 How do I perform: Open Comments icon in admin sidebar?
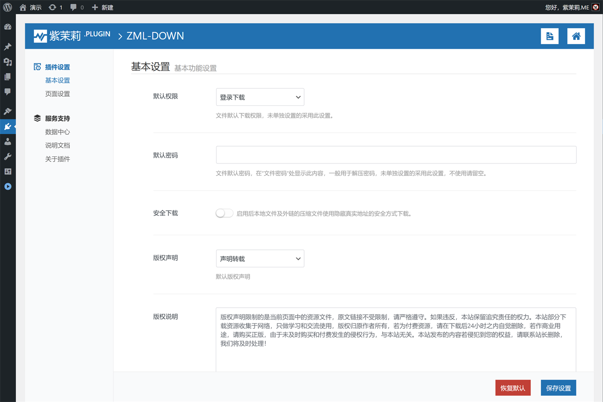[7, 92]
